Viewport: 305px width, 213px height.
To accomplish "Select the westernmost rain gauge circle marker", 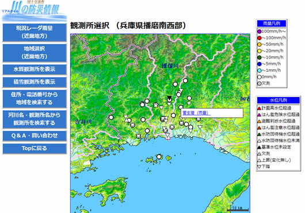I will 111,117.
